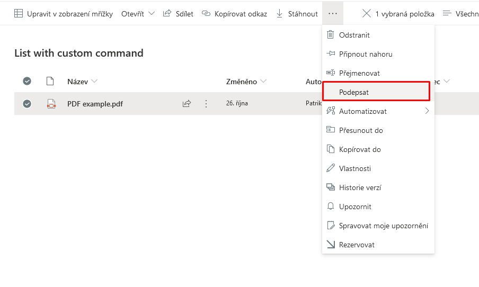Click the grid icon for Upravit v zobrazení mřížky

tap(19, 13)
